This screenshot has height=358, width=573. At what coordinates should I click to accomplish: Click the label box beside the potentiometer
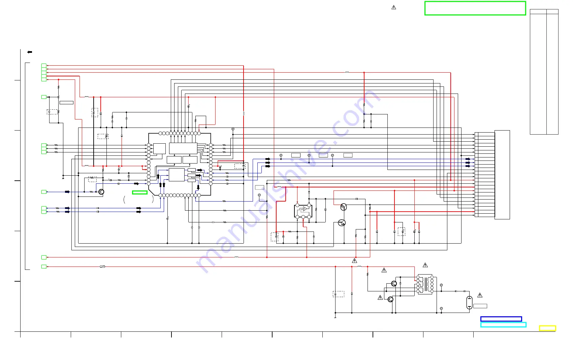point(66,103)
